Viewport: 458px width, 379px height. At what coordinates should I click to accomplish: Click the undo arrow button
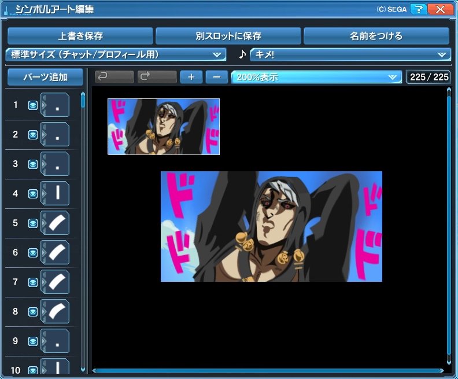[114, 77]
